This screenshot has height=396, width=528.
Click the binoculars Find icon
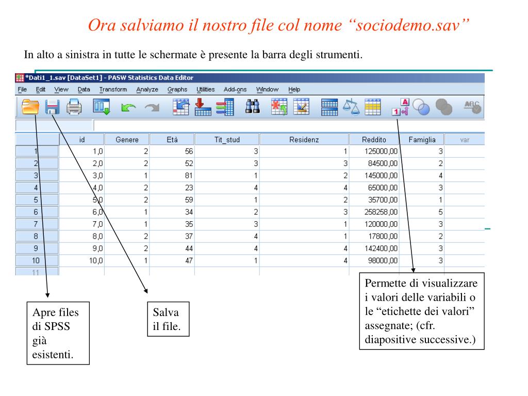point(253,106)
